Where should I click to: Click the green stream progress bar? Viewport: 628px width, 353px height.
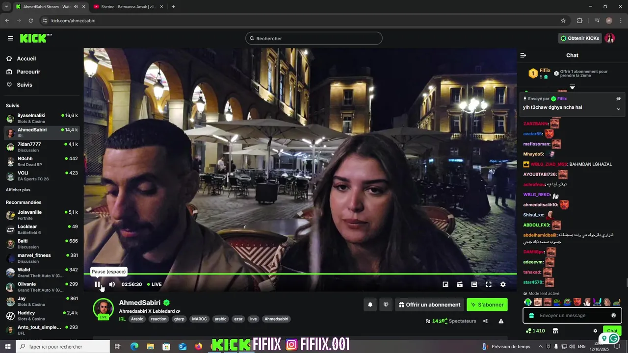coord(300,274)
